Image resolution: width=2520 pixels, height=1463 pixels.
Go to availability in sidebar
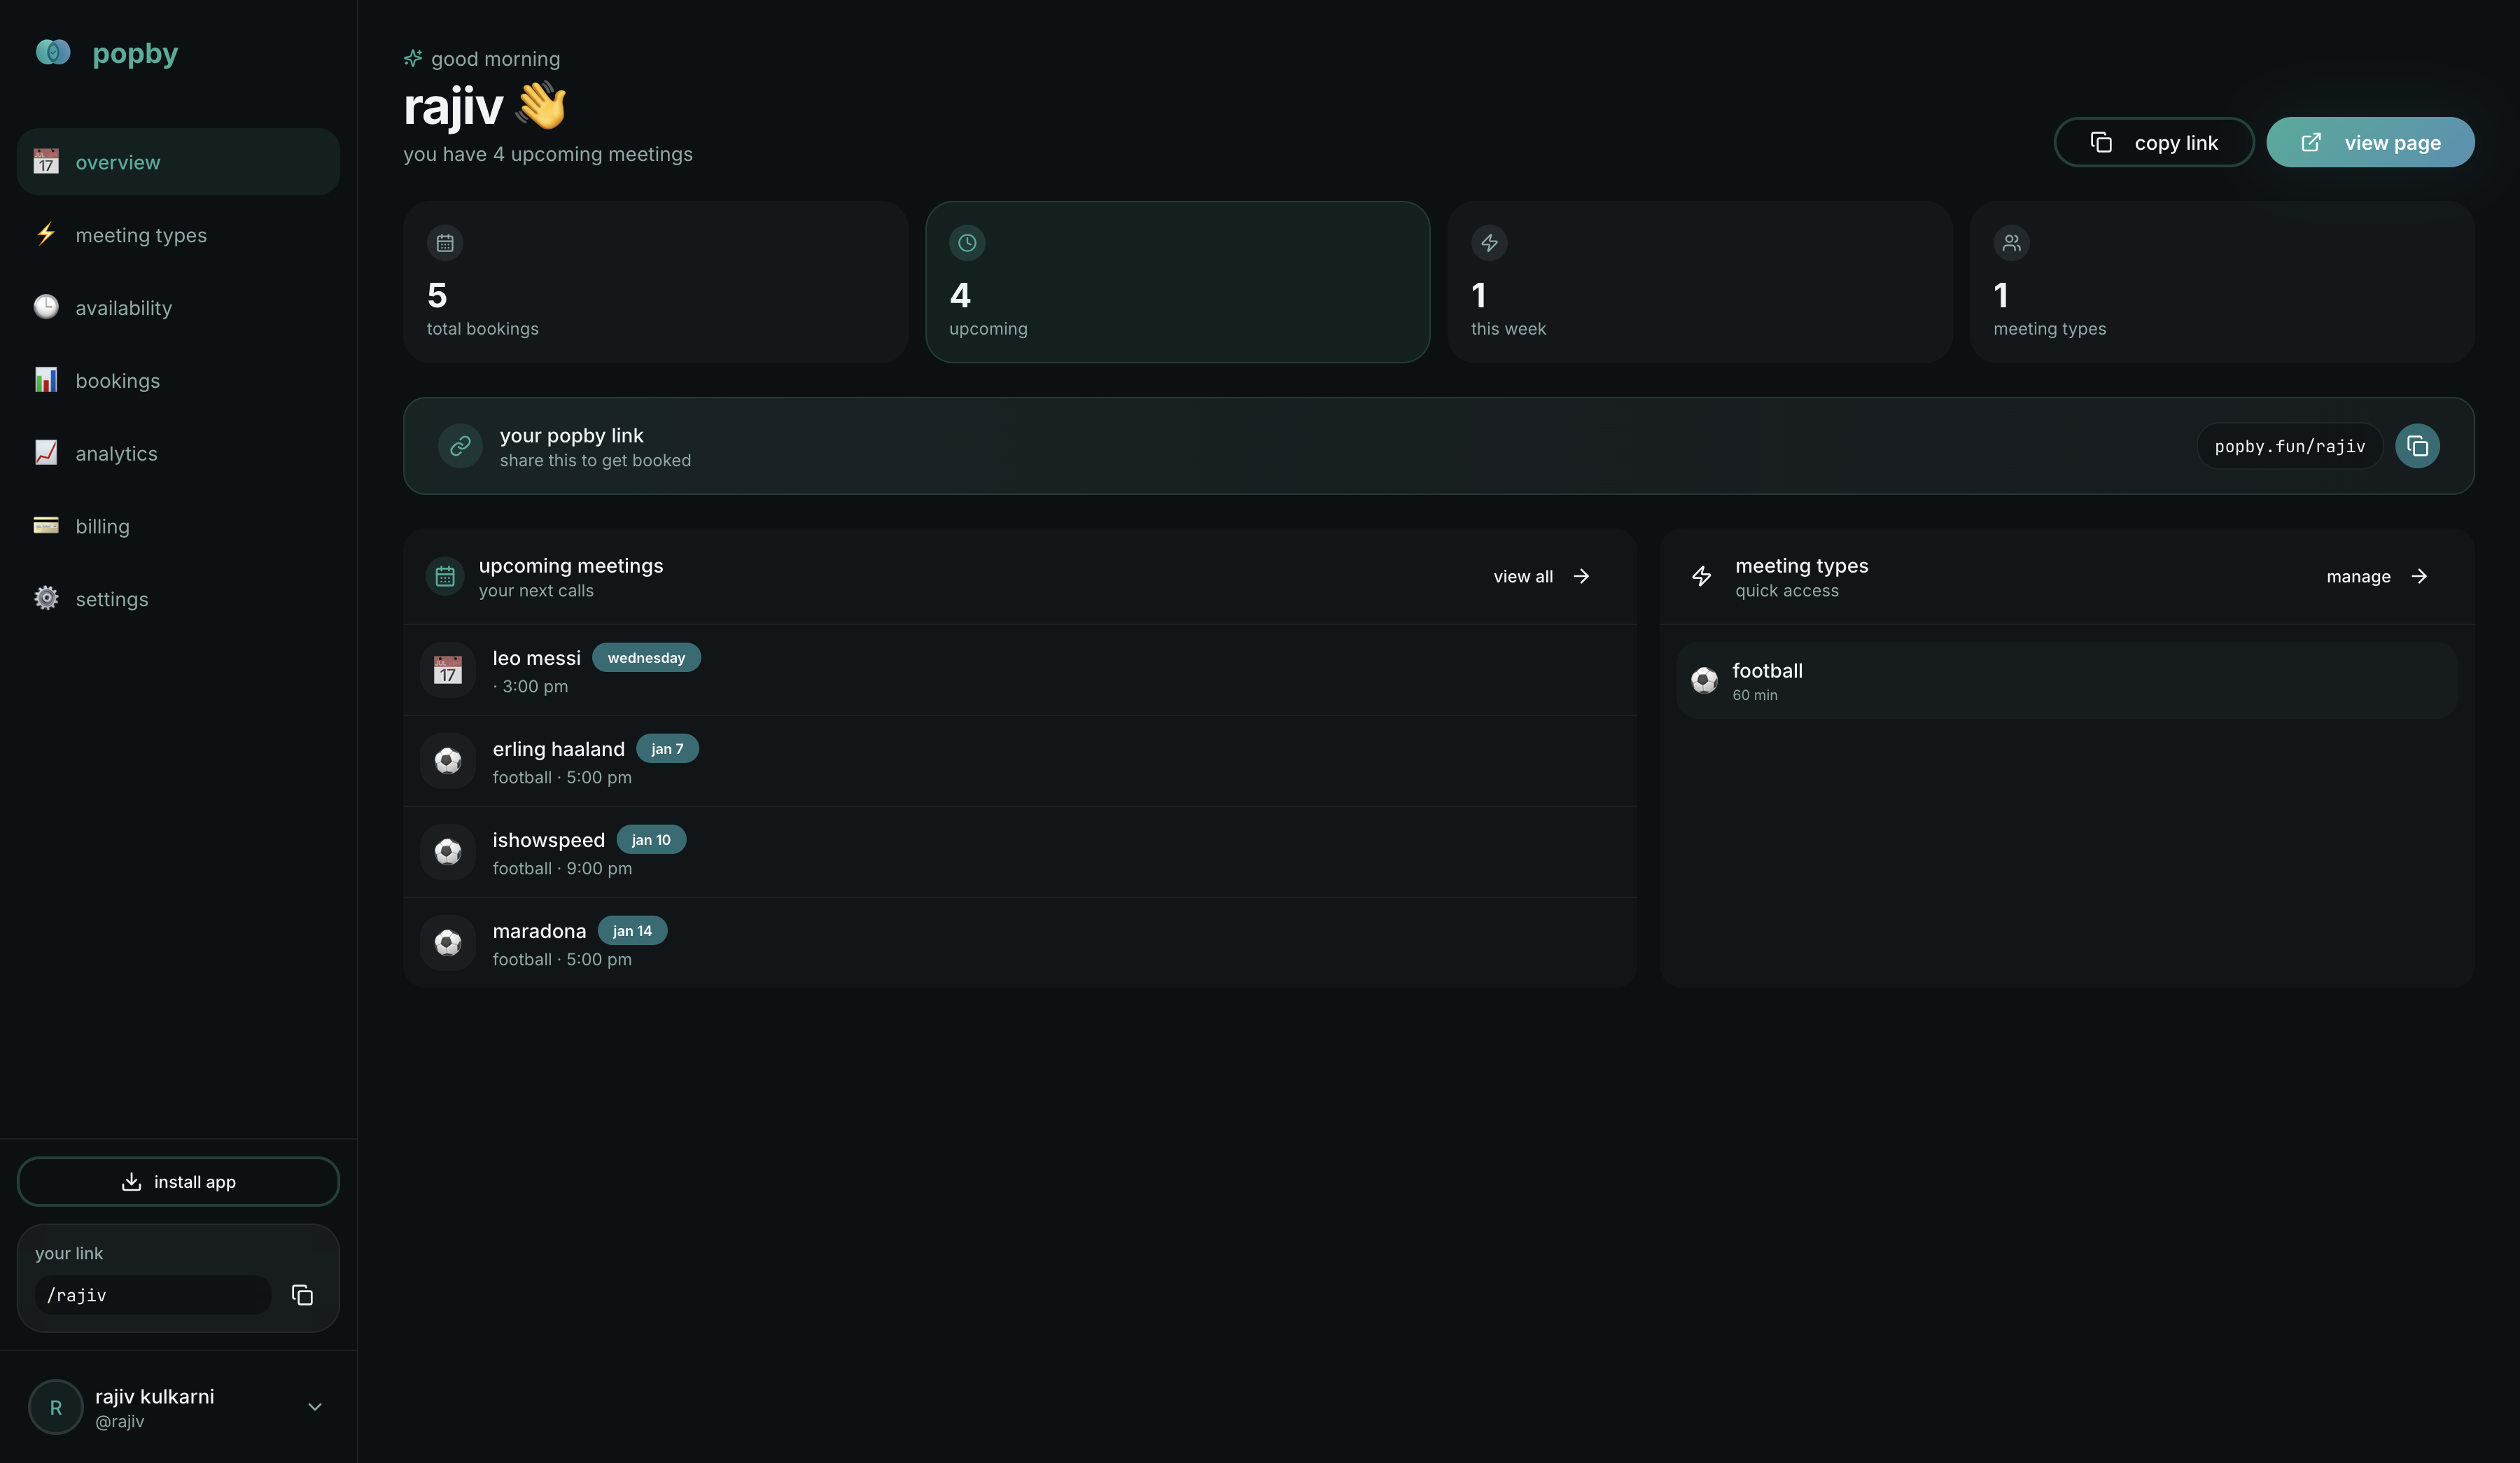pyautogui.click(x=123, y=308)
